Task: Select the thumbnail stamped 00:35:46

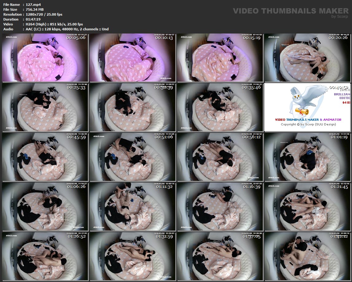Action: [x=220, y=107]
